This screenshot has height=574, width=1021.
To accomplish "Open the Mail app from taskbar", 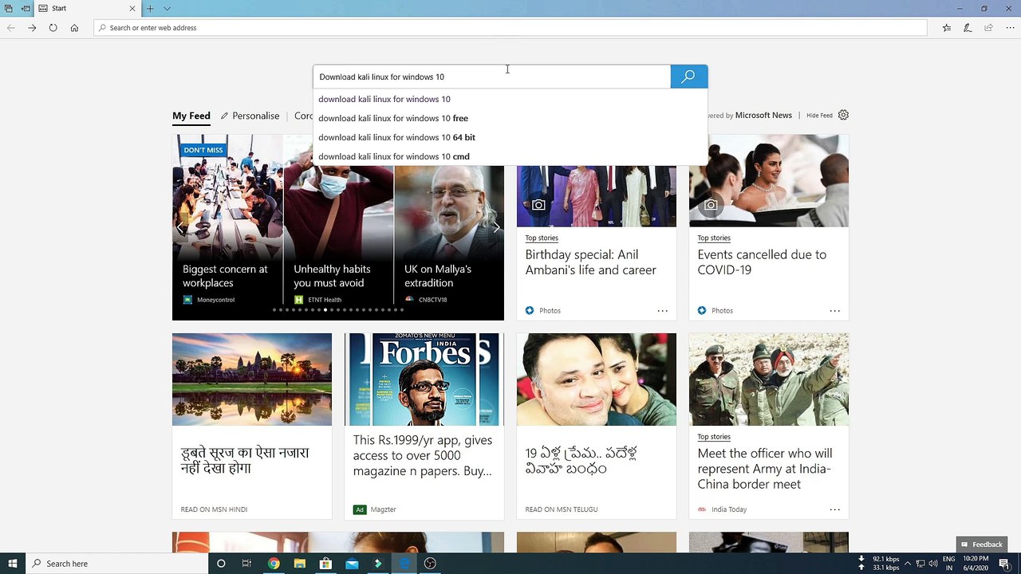I will click(x=352, y=564).
